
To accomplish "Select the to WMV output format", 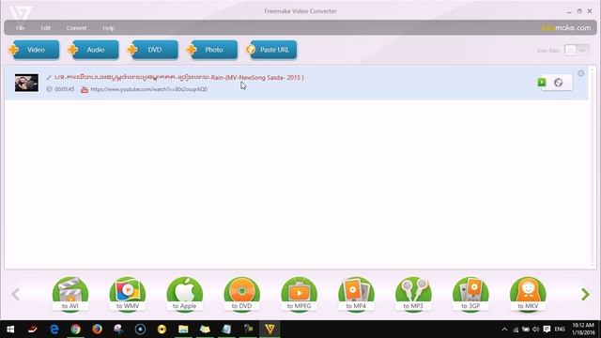I will (x=128, y=294).
